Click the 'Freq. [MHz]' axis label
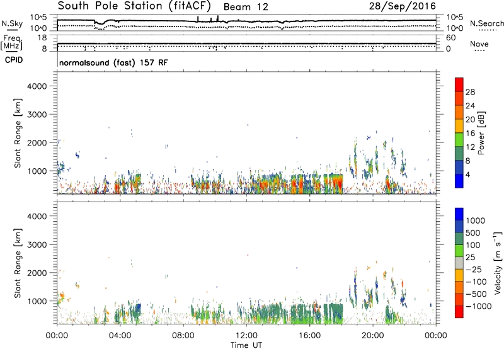This screenshot has height=349, width=504. (x=11, y=42)
